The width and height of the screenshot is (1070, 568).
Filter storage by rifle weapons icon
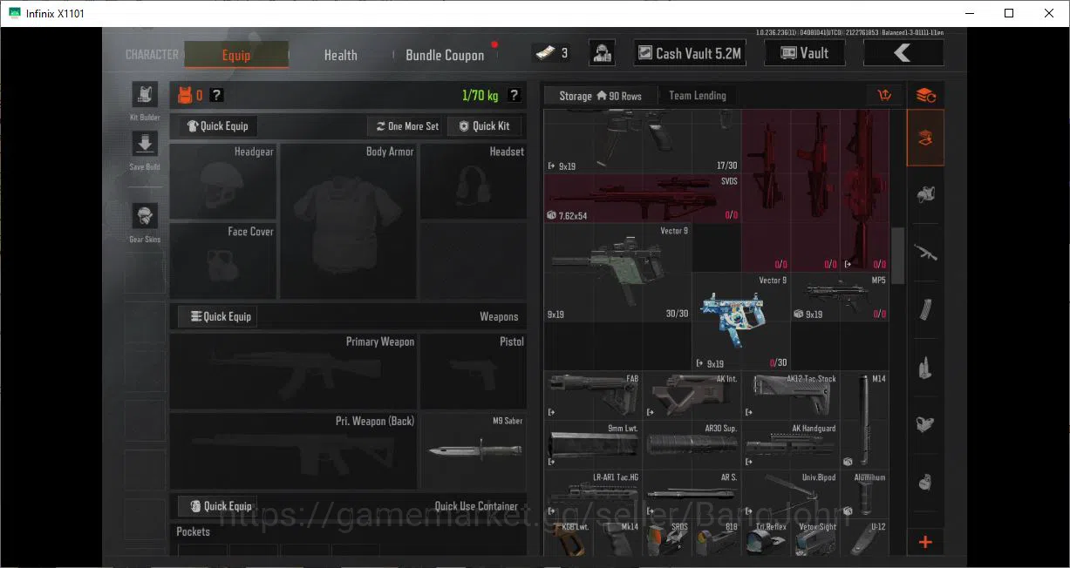pyautogui.click(x=925, y=253)
